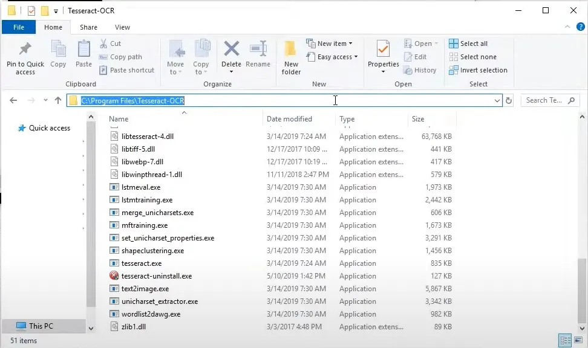Open the address bar history dropdown
Viewport: 588px width, 348px height.
(497, 100)
